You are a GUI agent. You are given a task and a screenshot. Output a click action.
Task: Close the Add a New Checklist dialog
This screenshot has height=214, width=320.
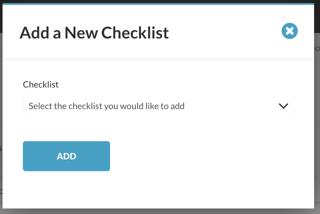coord(290,31)
